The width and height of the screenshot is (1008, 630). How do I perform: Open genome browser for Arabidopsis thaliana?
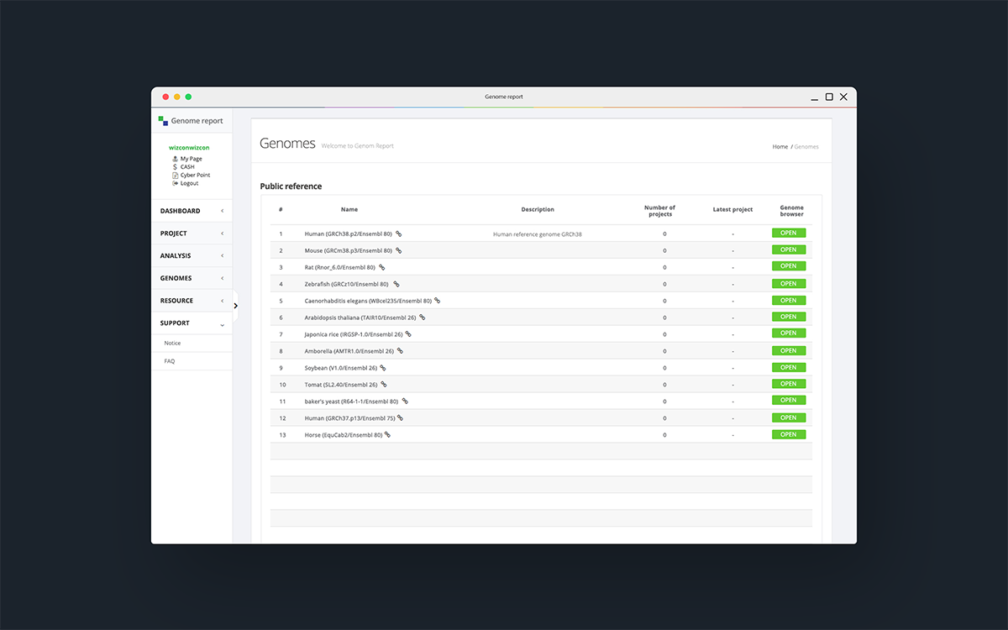click(789, 317)
